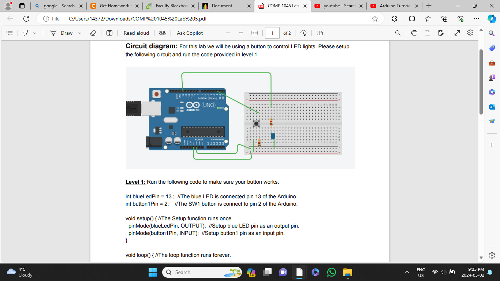This screenshot has width=500, height=281.
Task: Enable Read aloud narration
Action: 136,33
